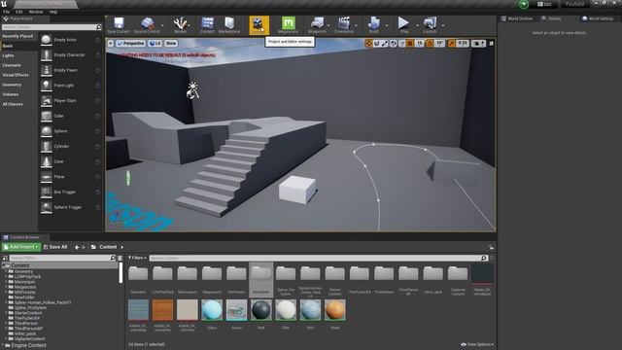The width and height of the screenshot is (622, 350).
Task: Pick the Cone basic shape
Action: click(70, 161)
